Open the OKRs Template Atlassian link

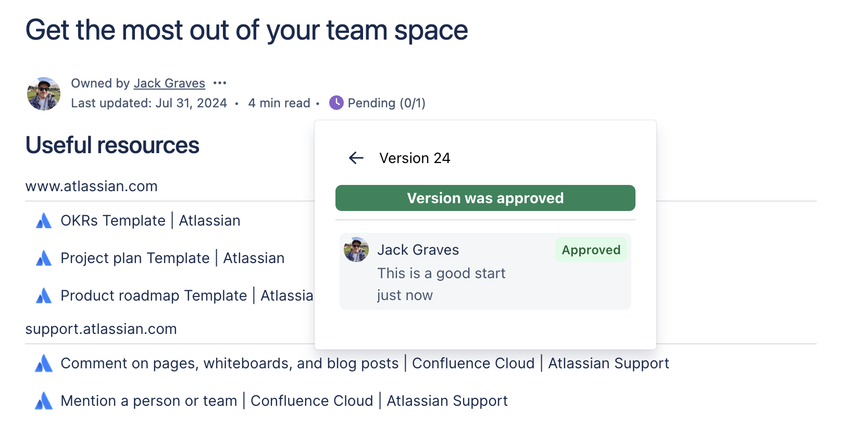(x=151, y=220)
